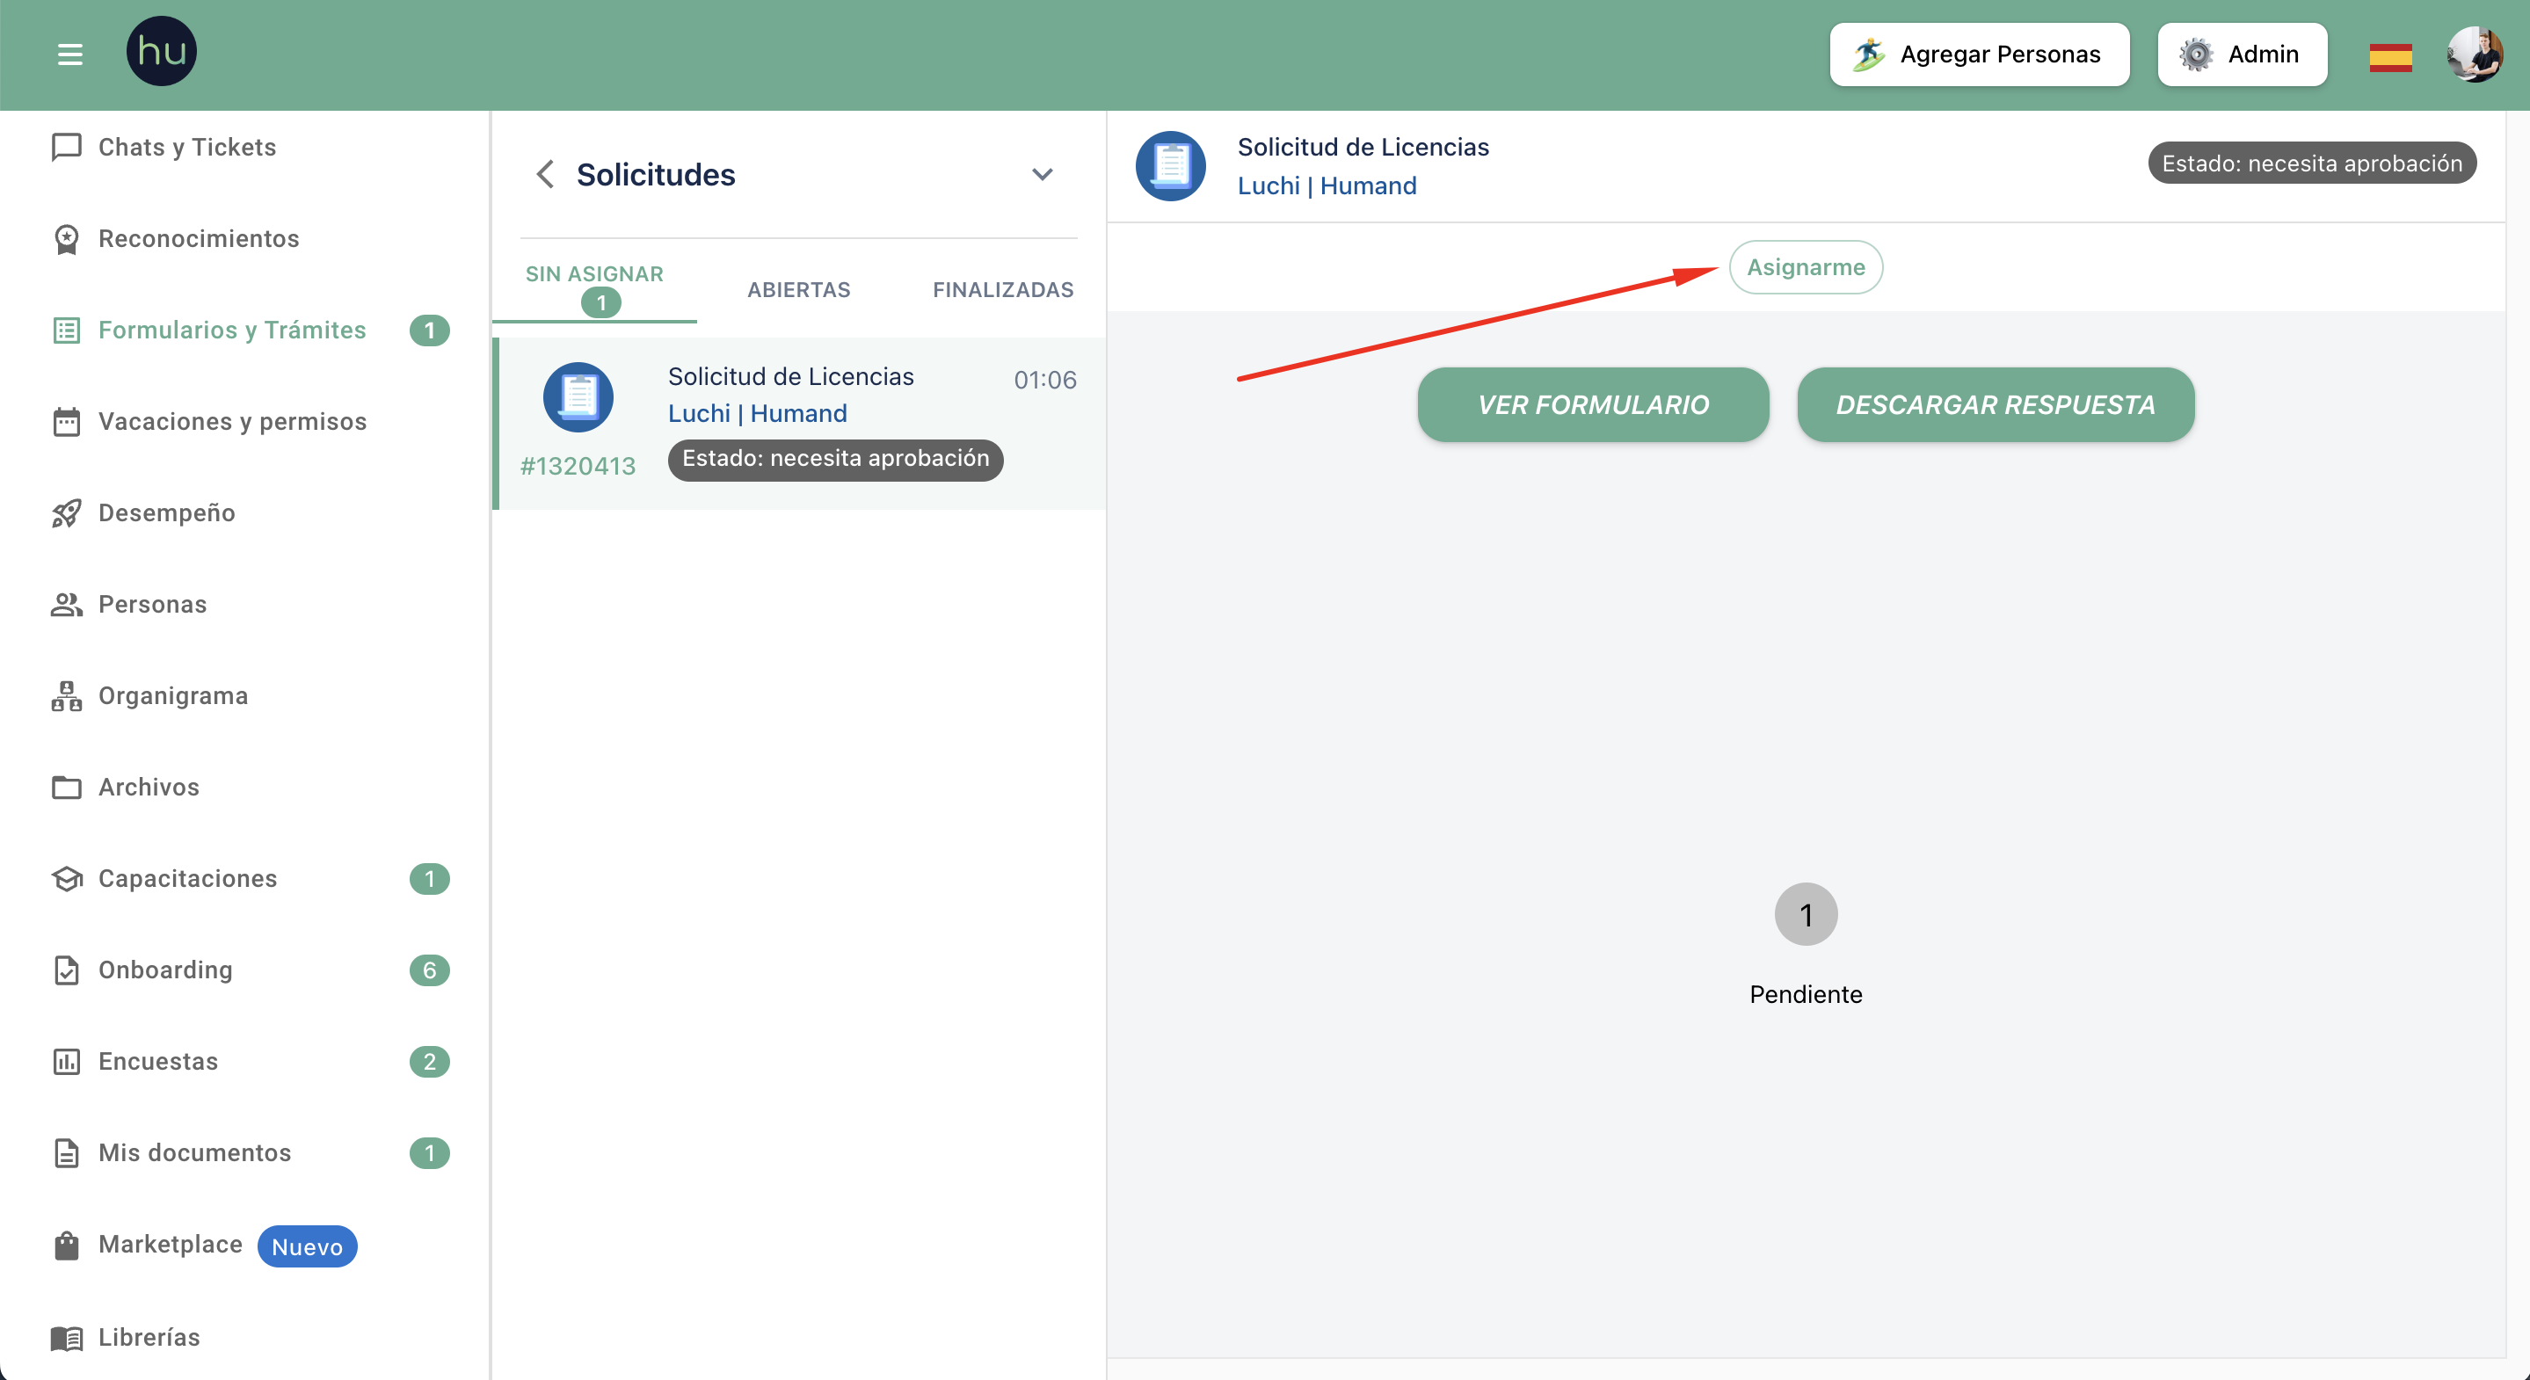
Task: Go back using the Solicitudes left arrow
Action: 545,174
